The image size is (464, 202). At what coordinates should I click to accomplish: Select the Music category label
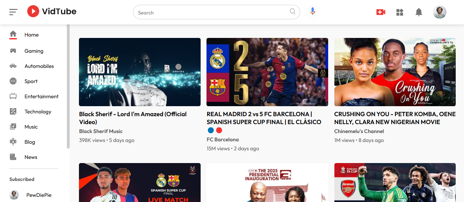(x=31, y=127)
